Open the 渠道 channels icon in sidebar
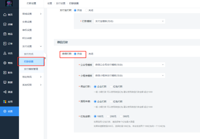200x139 pixels. tap(5, 92)
